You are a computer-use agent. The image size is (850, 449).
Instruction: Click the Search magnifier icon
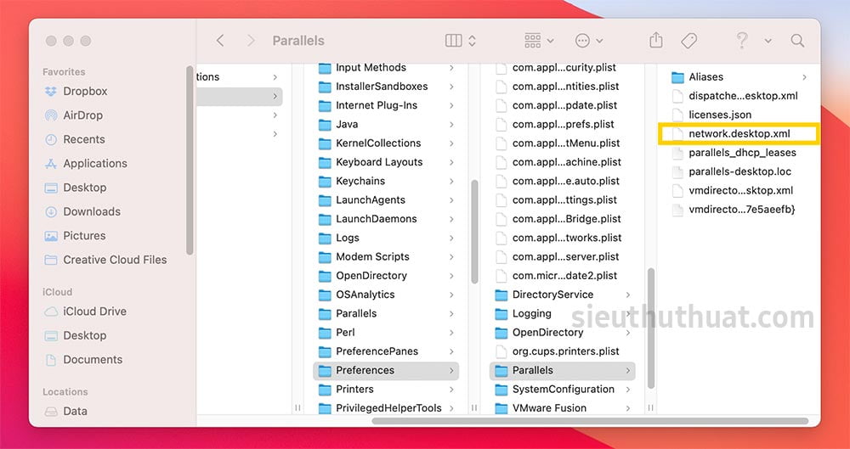click(797, 41)
